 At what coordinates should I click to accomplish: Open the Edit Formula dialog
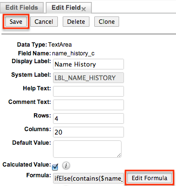click(x=149, y=178)
